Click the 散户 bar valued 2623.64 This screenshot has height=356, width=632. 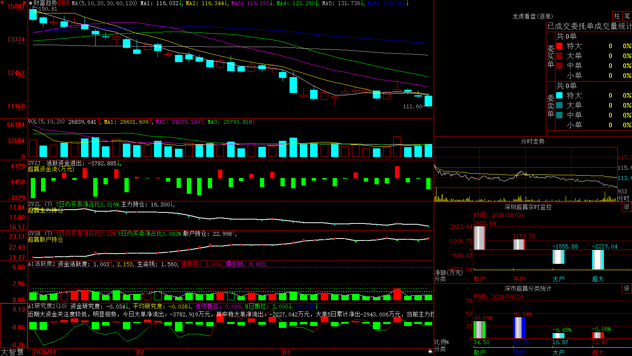tap(480, 238)
